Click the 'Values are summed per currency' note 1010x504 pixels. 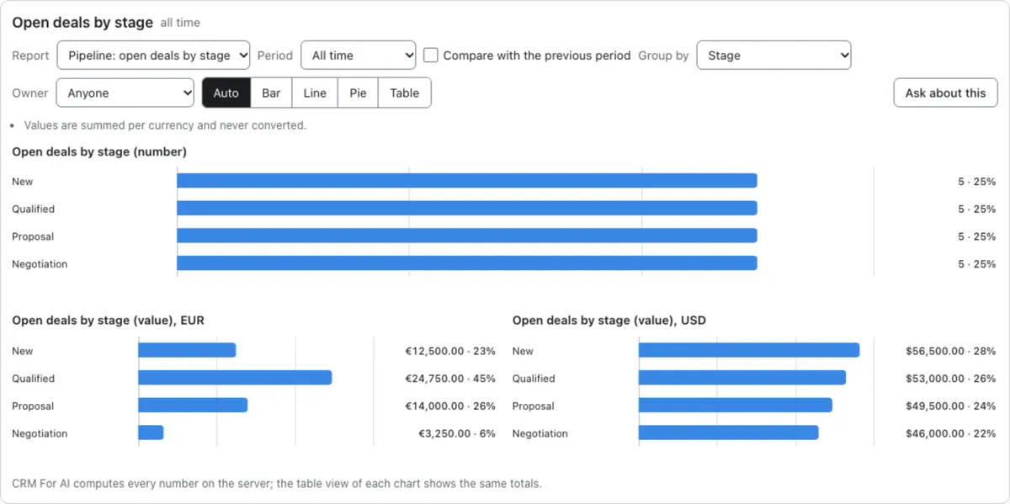coord(165,125)
